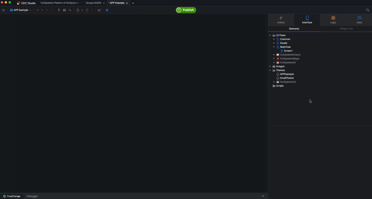Viewport: 372px width, 199px height.
Task: Click the blue help question mark icon
Action: click(x=107, y=10)
